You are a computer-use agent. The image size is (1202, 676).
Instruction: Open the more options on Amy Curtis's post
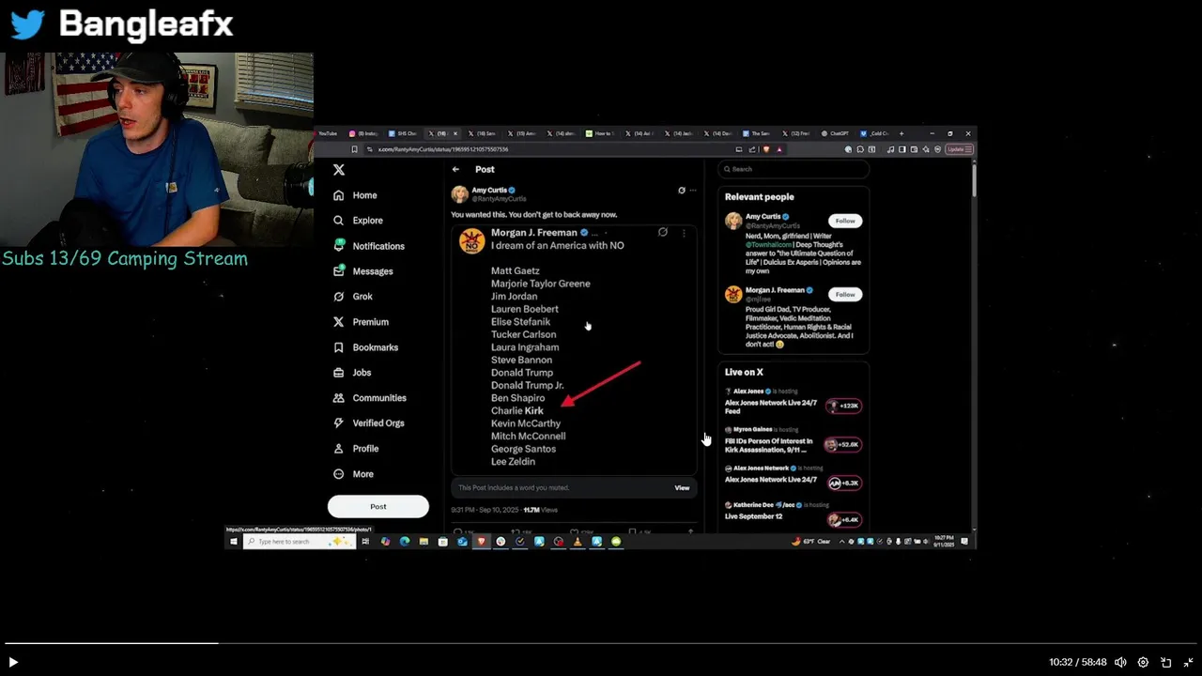(x=693, y=191)
